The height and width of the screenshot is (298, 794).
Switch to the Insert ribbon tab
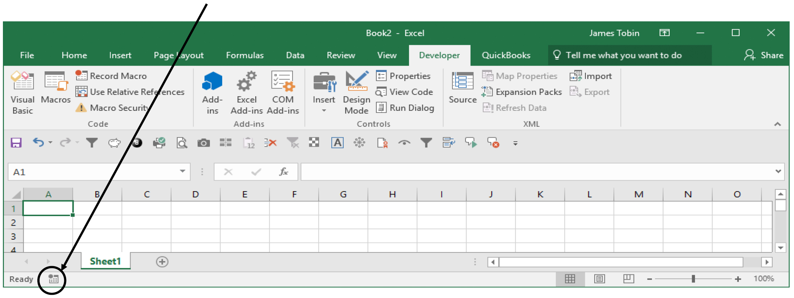[x=120, y=55]
